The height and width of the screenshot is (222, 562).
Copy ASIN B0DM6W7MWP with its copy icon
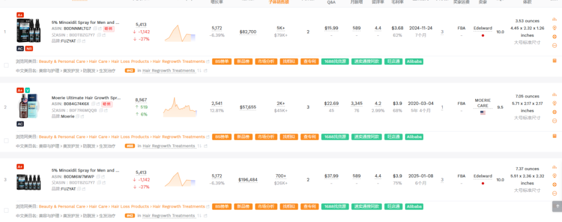(98, 177)
